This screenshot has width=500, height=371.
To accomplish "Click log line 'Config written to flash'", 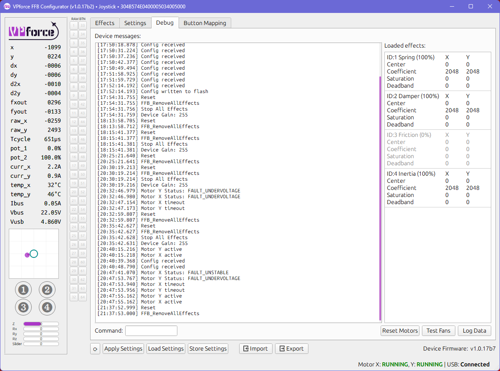I will click(152, 91).
